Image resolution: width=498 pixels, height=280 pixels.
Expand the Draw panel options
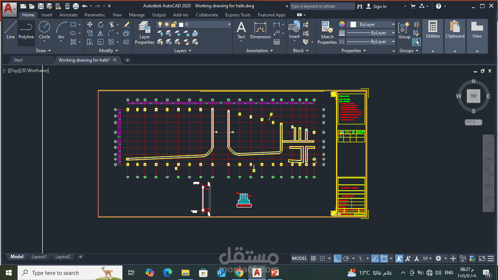43,51
